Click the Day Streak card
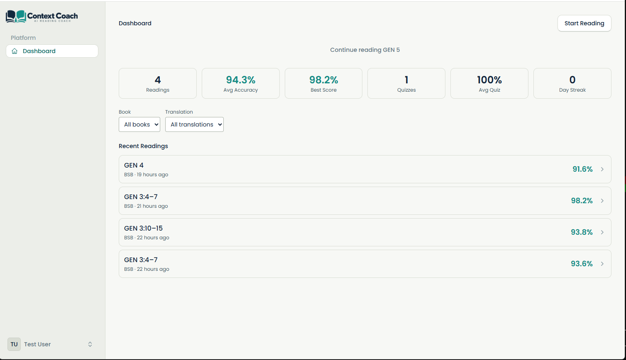Screen dimensions: 626x360 (572, 83)
